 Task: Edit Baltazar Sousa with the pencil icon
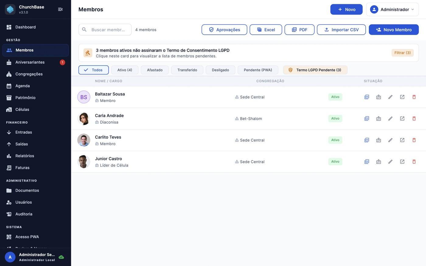tap(390, 97)
